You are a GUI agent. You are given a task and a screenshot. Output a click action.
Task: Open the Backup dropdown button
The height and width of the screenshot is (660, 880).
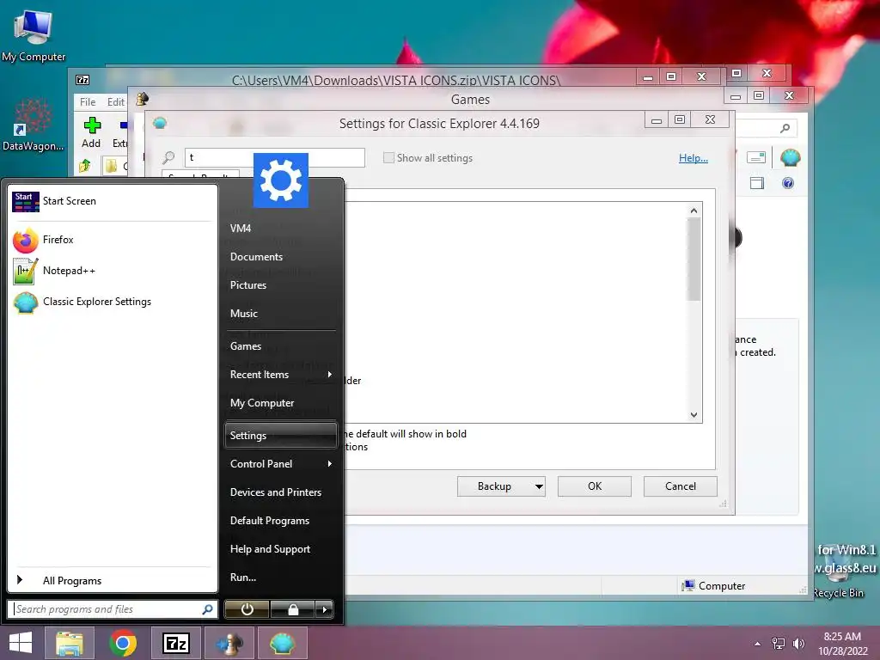[x=501, y=486]
